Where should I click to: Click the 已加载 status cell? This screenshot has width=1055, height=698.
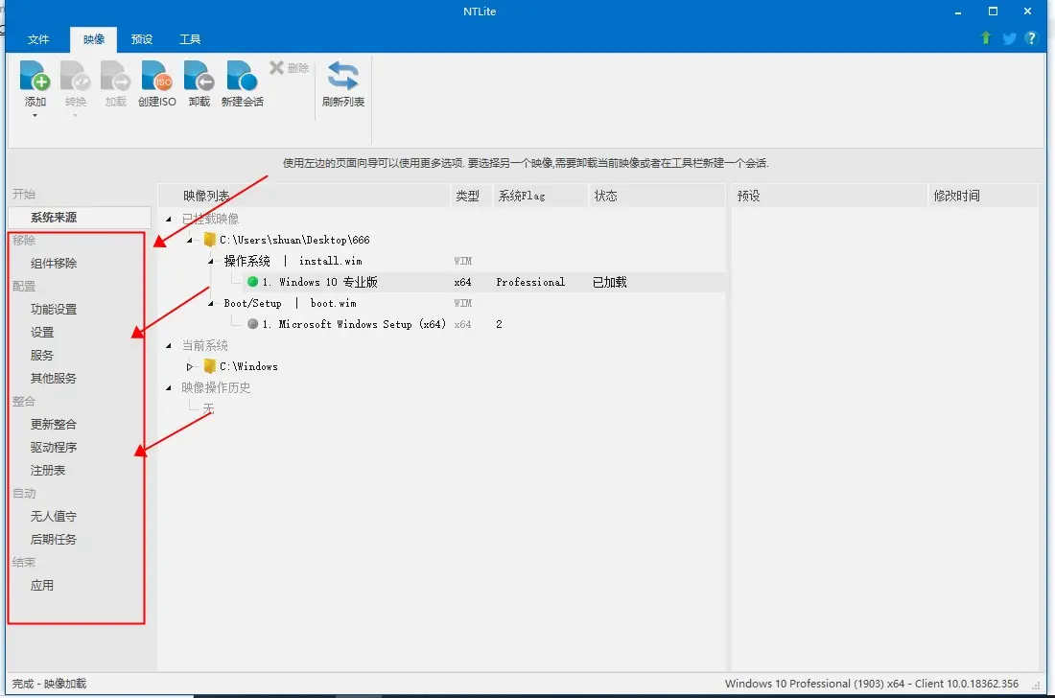[x=610, y=283]
